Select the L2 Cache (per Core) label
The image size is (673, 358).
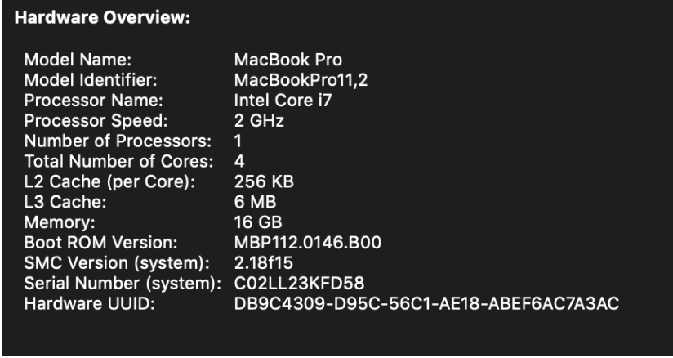coord(109,181)
